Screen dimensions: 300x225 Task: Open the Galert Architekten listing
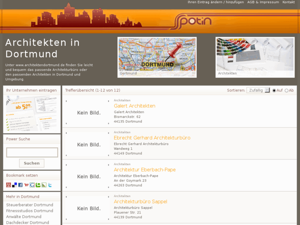[x=135, y=106]
